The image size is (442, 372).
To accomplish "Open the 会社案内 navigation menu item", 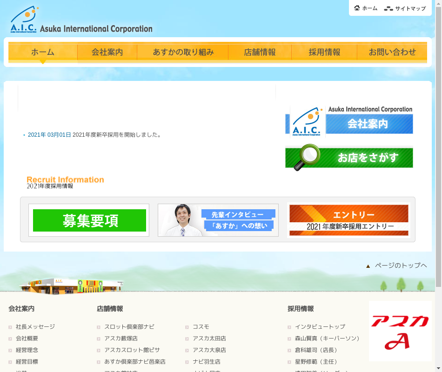I will click(x=107, y=52).
